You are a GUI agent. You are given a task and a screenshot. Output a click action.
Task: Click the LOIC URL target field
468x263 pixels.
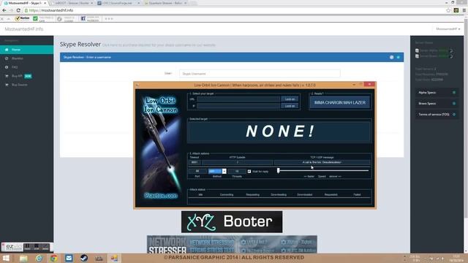click(x=238, y=99)
